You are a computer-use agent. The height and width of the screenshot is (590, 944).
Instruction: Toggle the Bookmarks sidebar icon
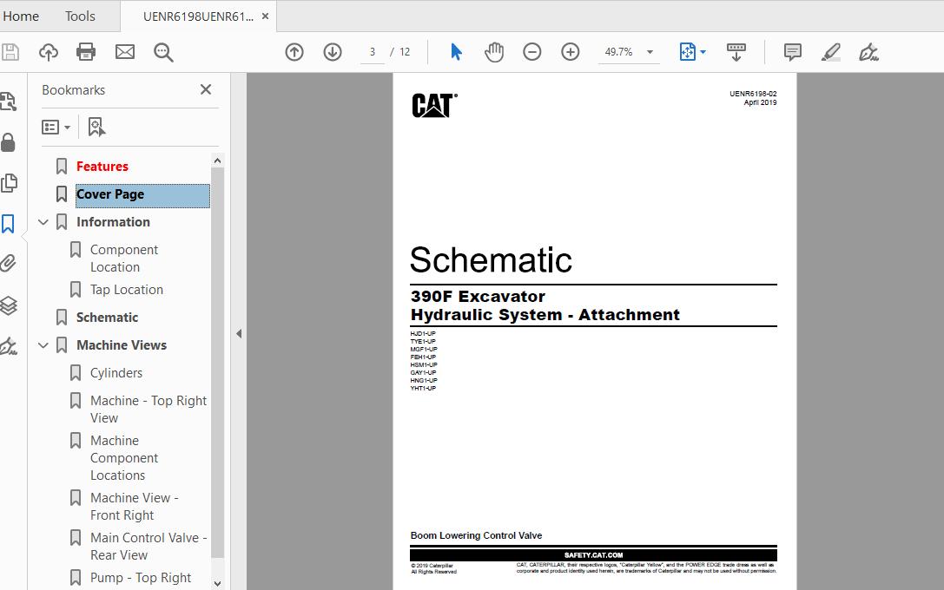point(8,224)
